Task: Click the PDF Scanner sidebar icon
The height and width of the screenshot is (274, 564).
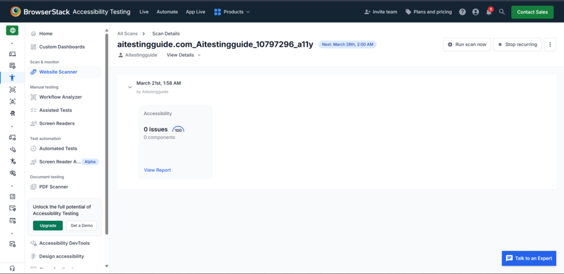Action: [x=34, y=187]
